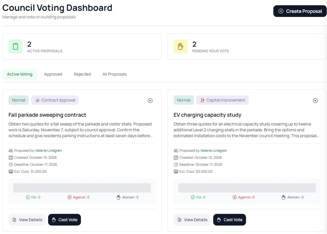This screenshot has width=327, height=234.
Task: Click the green clipboard Active Proposals icon
Action: tap(16, 46)
